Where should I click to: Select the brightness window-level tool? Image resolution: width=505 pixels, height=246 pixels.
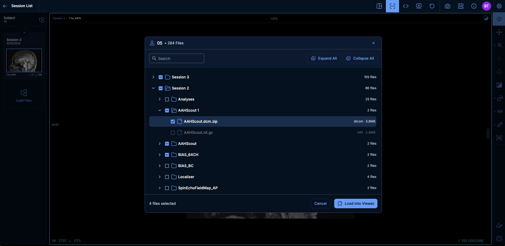(x=499, y=19)
